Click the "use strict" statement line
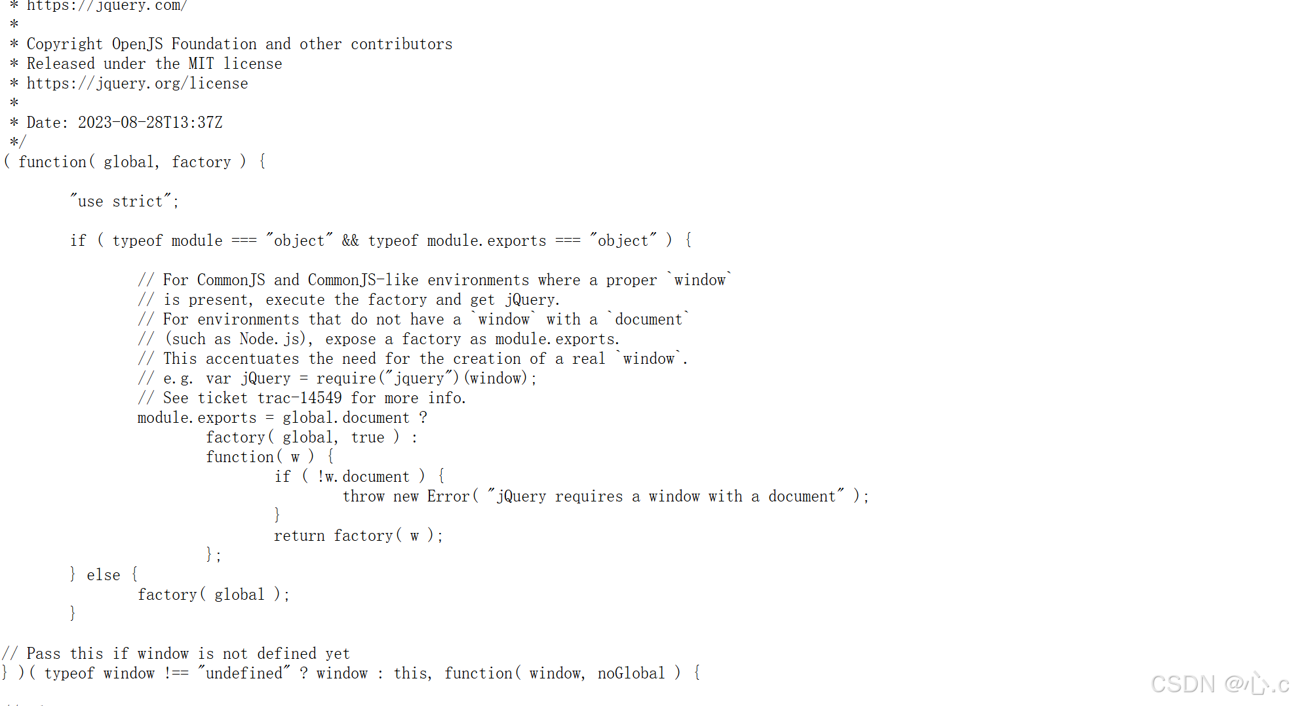 125,201
